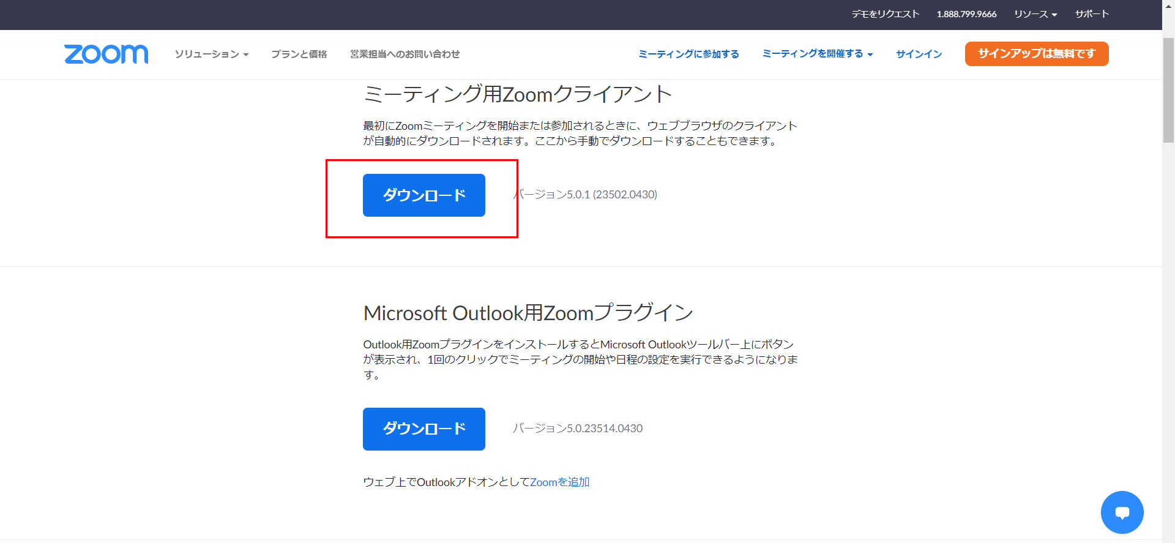Click the サインイン link
1175x543 pixels.
coord(919,54)
